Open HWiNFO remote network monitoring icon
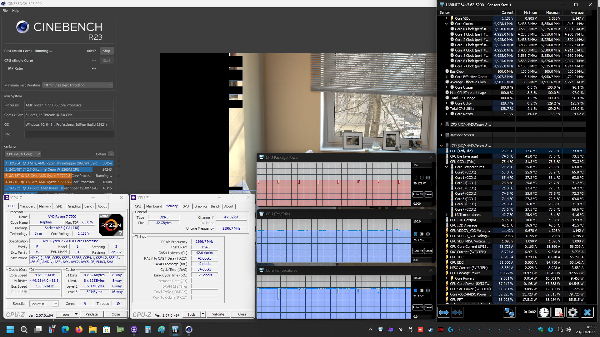The height and width of the screenshot is (337, 600). click(x=509, y=312)
